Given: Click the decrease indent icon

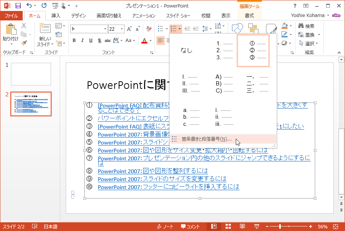Looking at the screenshot, I should 187,29.
